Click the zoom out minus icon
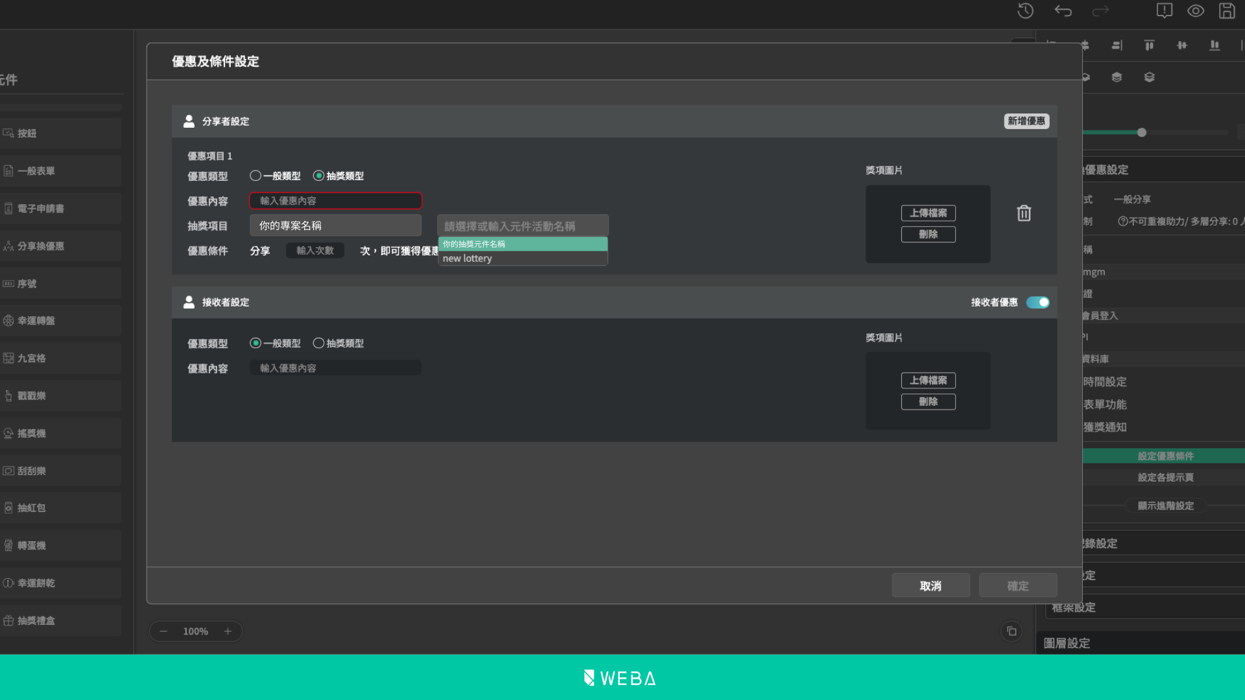Screen dimensions: 1245x700 click(x=163, y=631)
